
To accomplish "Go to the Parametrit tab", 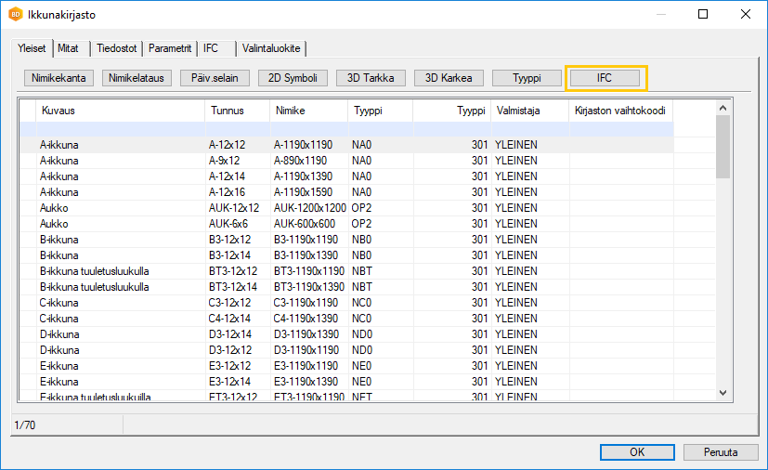I will tap(170, 48).
